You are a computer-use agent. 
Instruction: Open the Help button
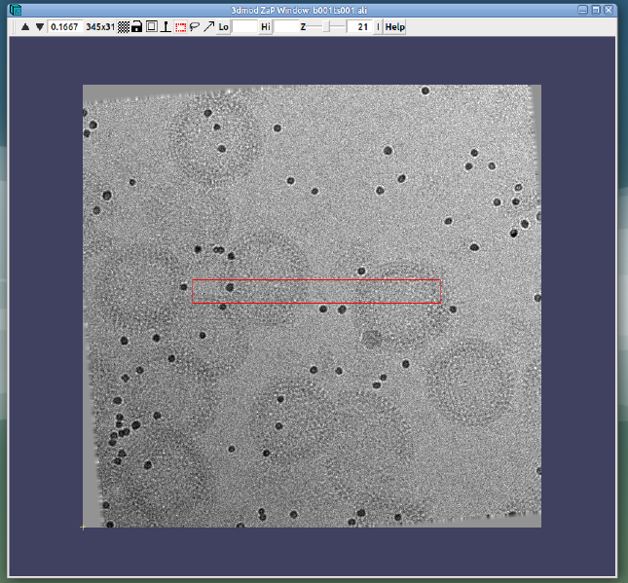click(395, 27)
